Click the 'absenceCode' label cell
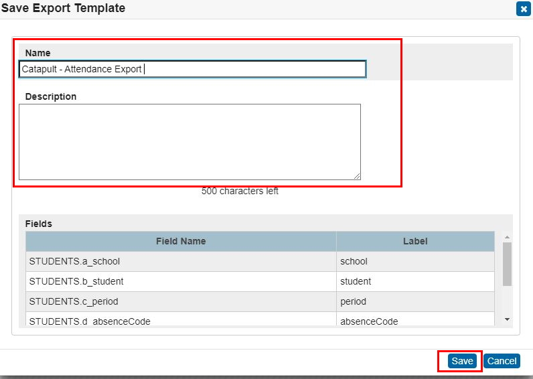This screenshot has height=379, width=533. [415, 320]
